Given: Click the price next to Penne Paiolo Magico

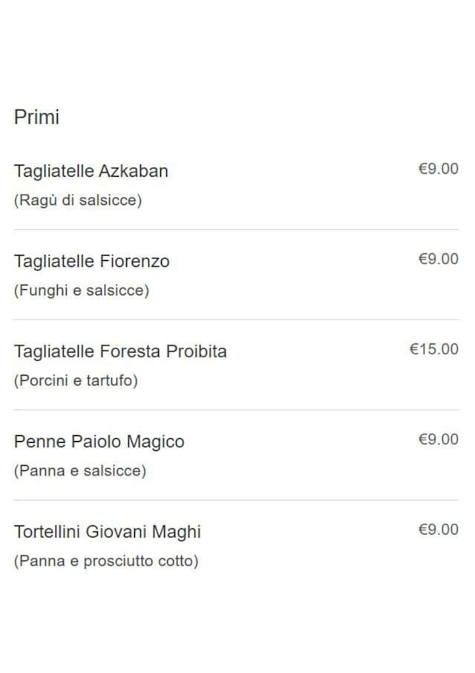Looking at the screenshot, I should pos(438,440).
